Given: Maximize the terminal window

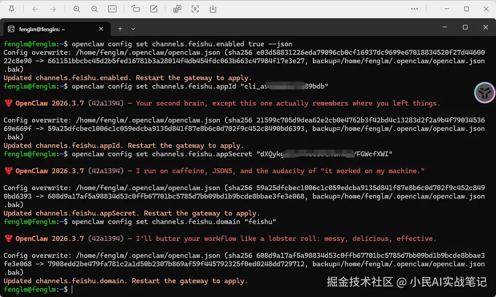Looking at the screenshot, I should (x=465, y=27).
